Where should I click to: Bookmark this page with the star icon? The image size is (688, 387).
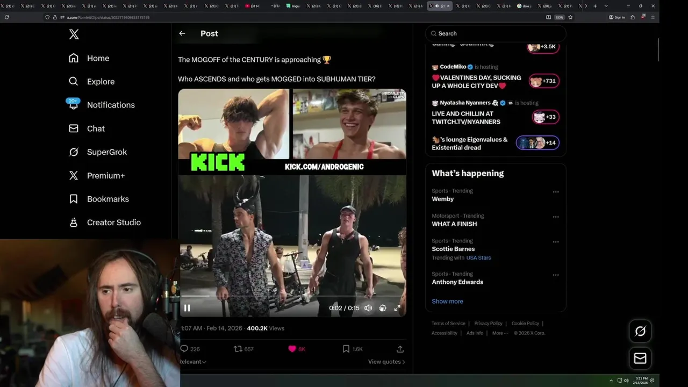point(570,17)
